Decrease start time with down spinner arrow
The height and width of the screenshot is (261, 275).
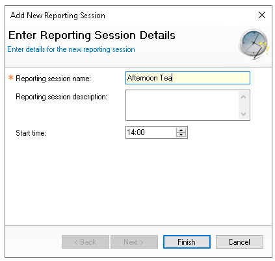(x=181, y=134)
